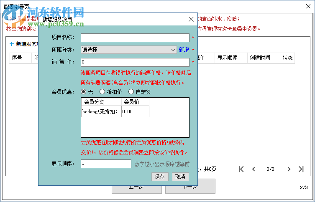Select the 无 member discount option
The image size is (315, 202).
pos(83,92)
